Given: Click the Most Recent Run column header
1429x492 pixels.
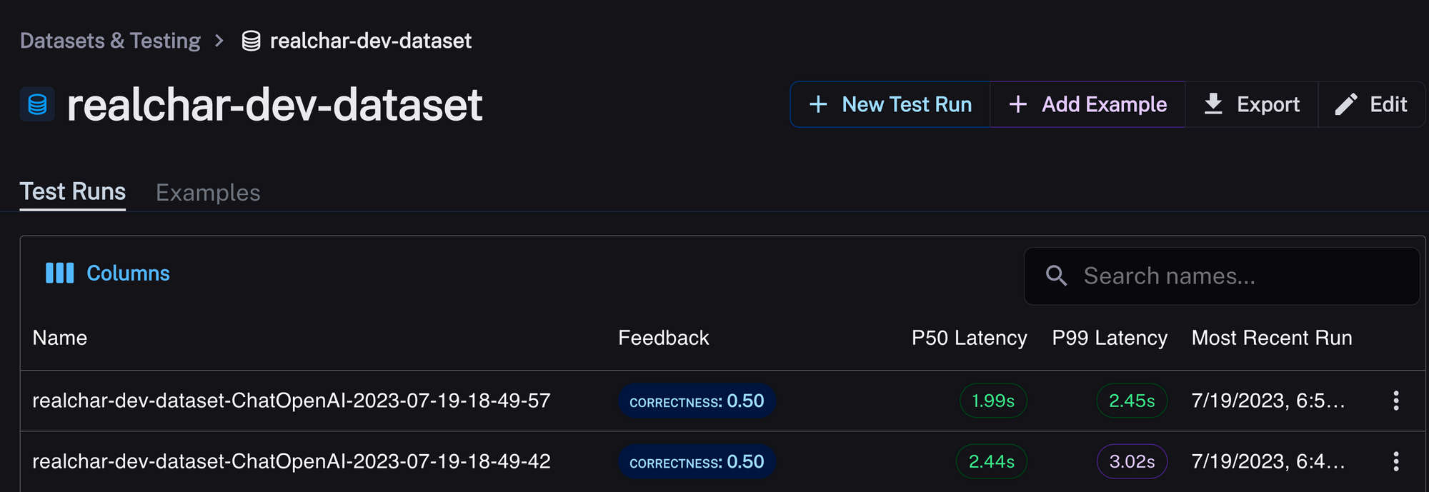Looking at the screenshot, I should [1272, 338].
